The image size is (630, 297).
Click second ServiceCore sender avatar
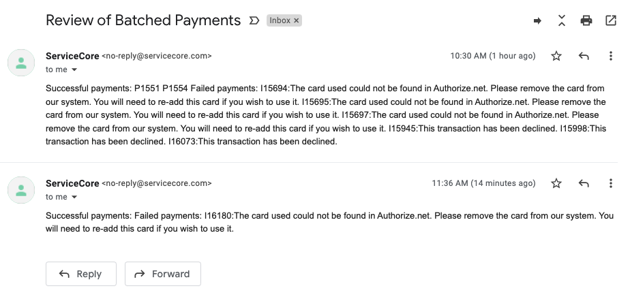coord(21,190)
